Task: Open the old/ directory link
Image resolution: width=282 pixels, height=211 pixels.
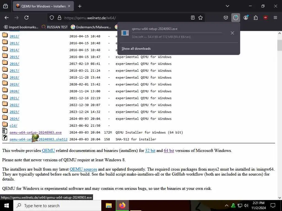Action: click(x=13, y=126)
